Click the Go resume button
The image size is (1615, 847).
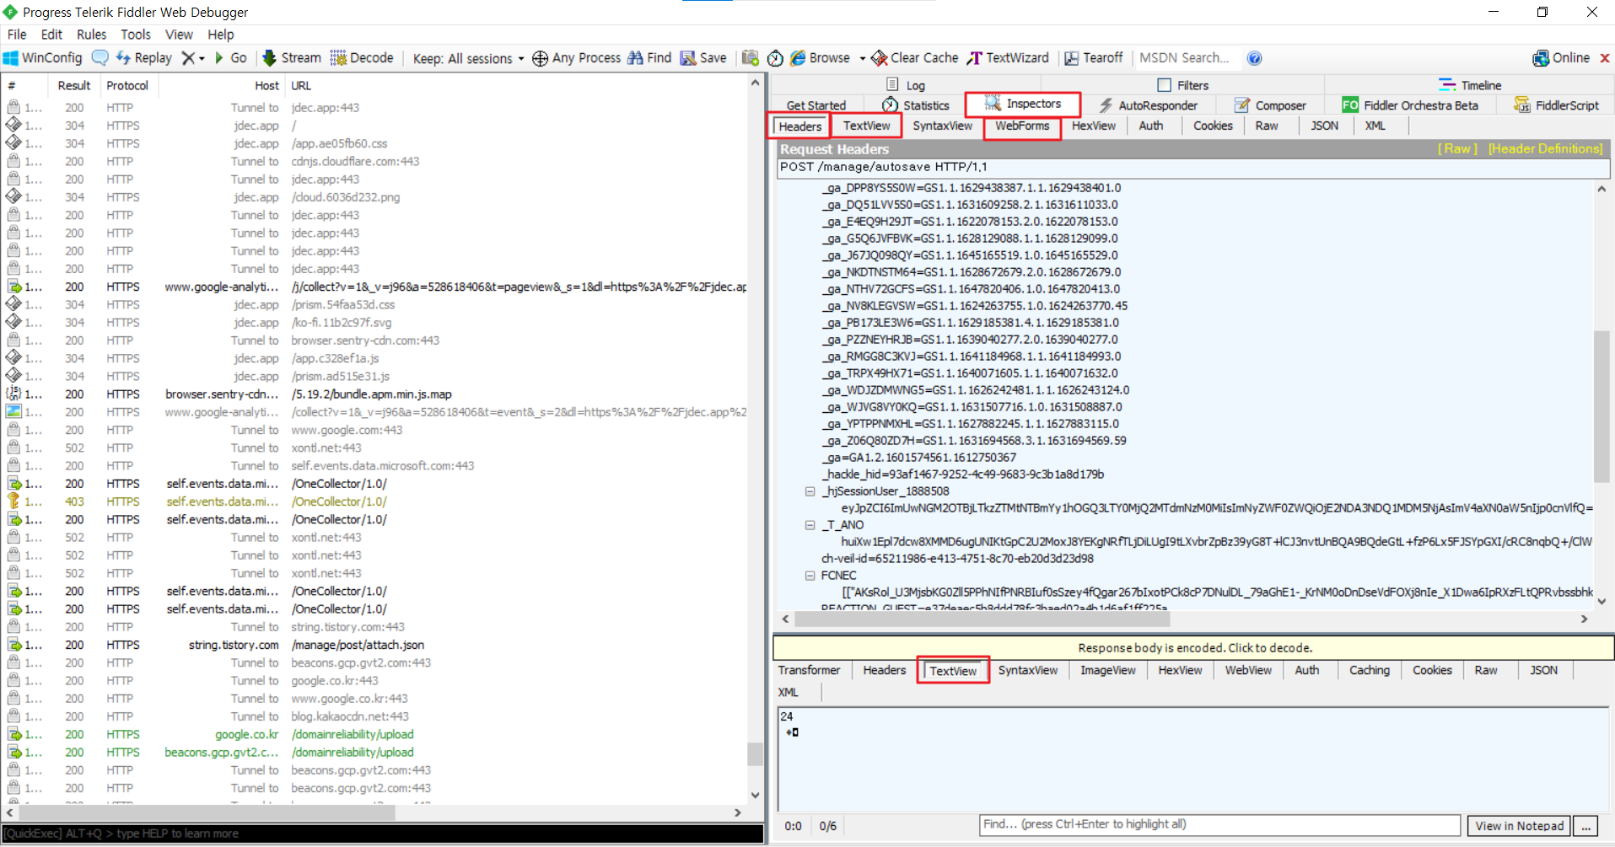tap(230, 58)
